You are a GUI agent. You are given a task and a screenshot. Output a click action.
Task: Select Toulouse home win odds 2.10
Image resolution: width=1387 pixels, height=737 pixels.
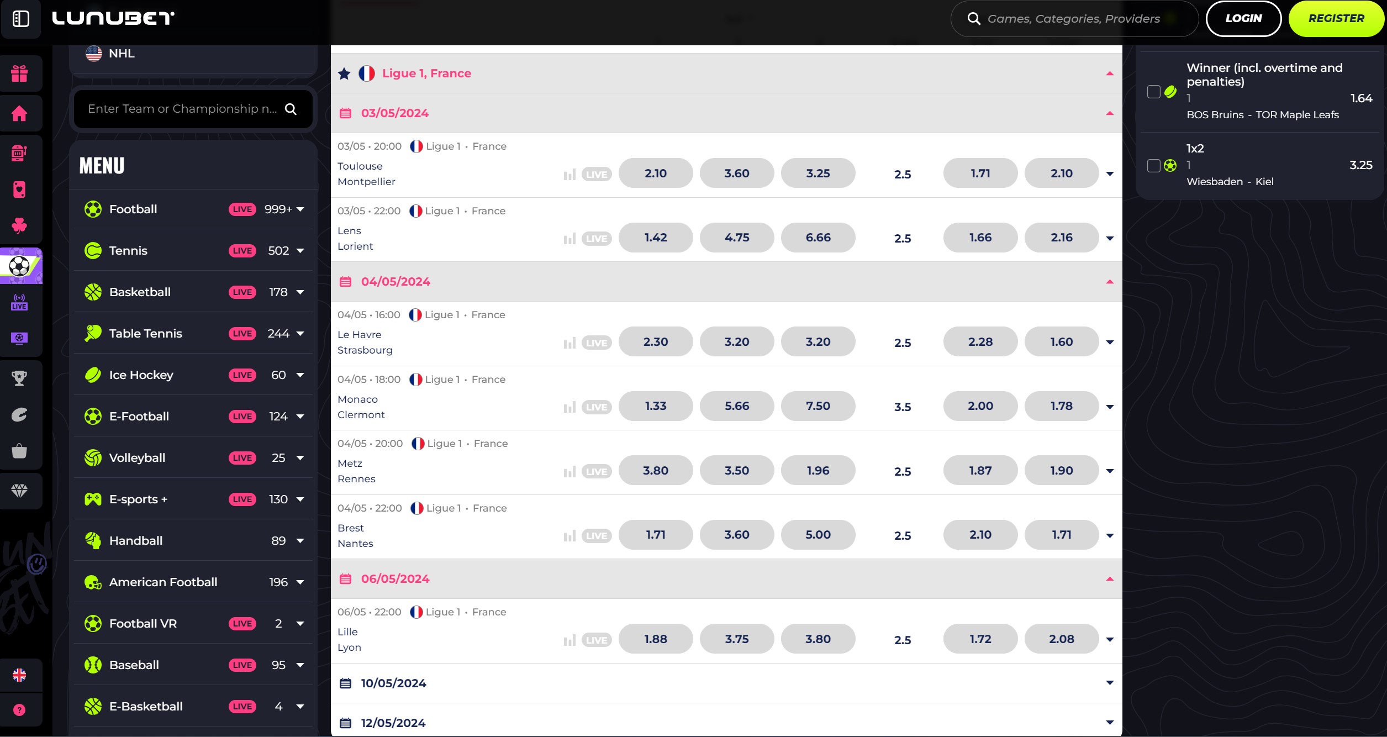point(656,173)
